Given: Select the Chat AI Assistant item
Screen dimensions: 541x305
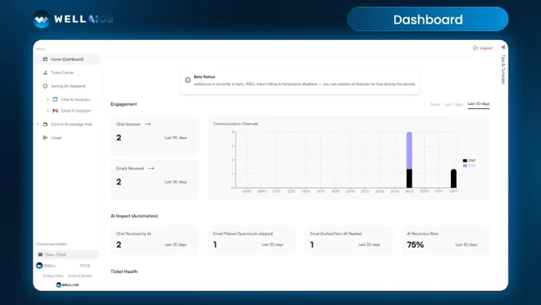Looking at the screenshot, I should pos(76,100).
